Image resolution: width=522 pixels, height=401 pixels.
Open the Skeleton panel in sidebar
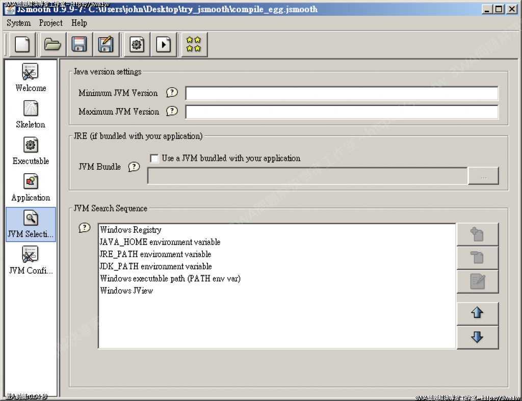31,114
